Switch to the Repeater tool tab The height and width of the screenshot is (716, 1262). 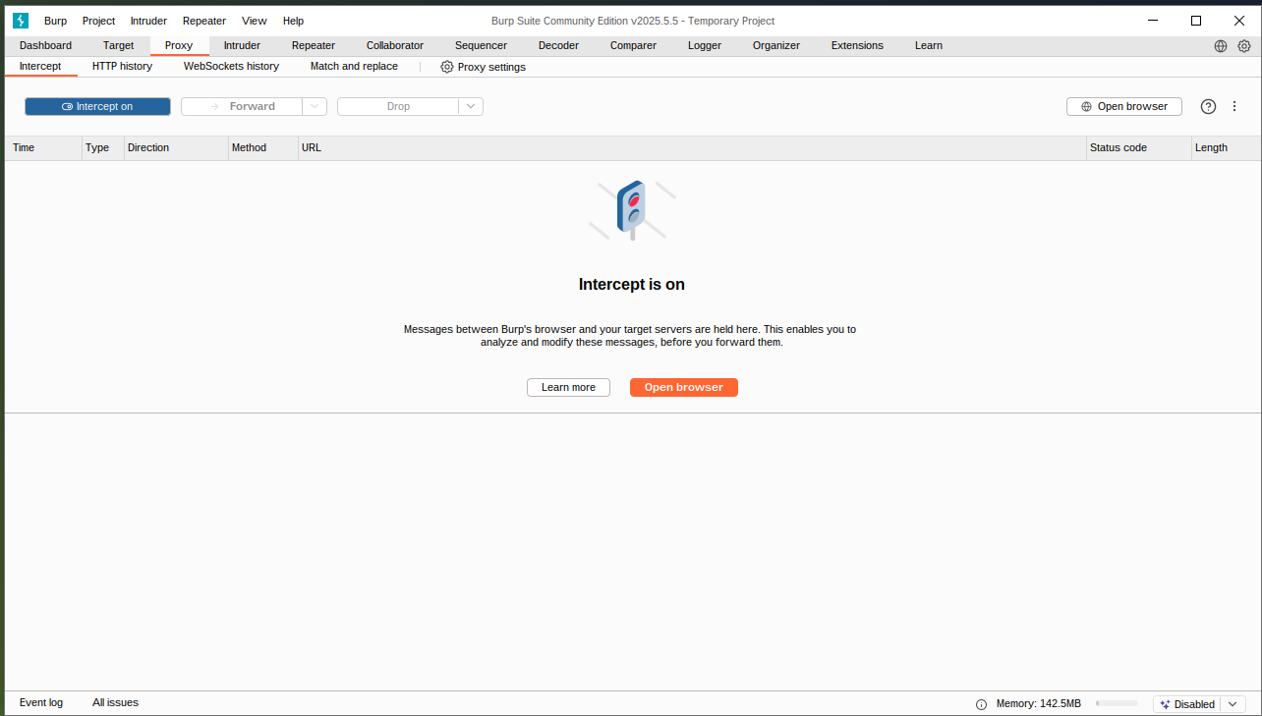314,46
